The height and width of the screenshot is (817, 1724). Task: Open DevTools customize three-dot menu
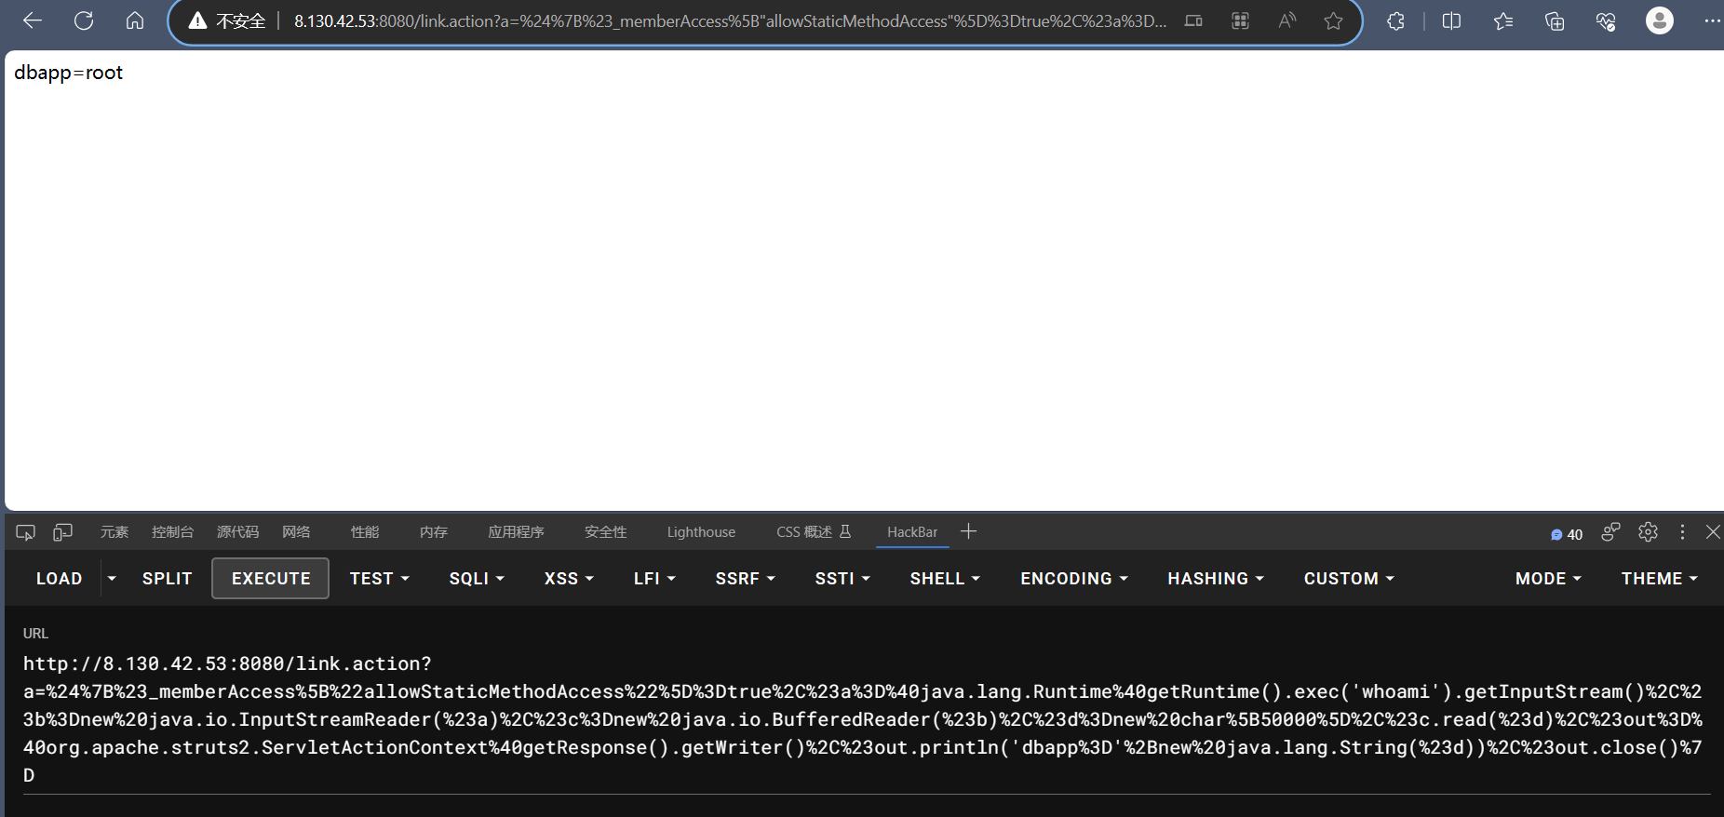[1682, 532]
